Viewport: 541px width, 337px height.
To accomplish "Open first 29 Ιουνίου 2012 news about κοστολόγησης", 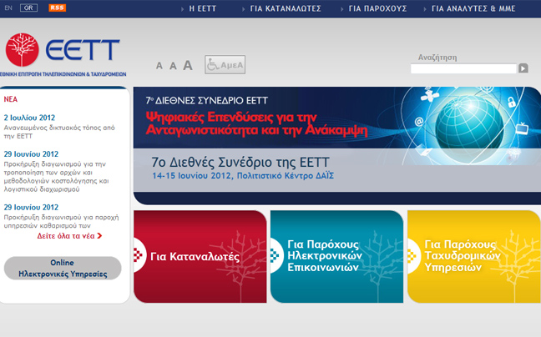I will pos(31,154).
